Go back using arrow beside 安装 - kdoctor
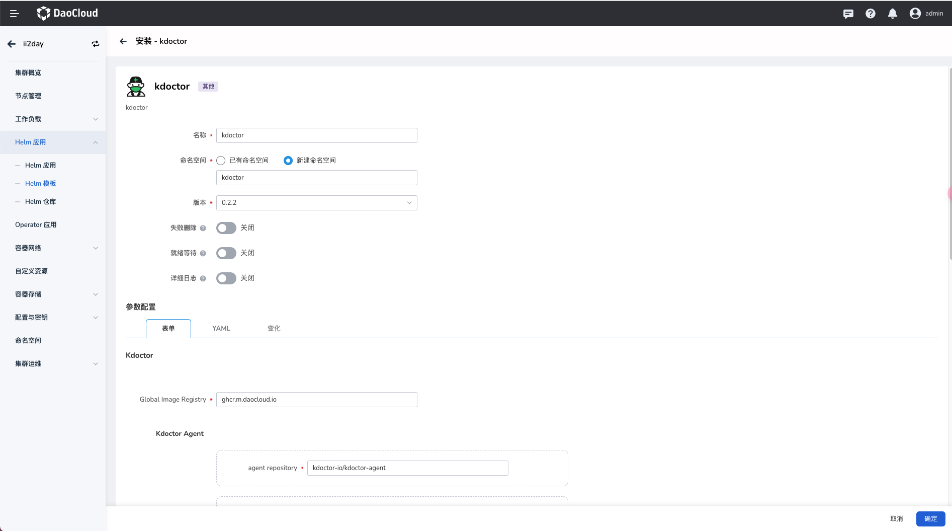The image size is (952, 531). pyautogui.click(x=123, y=41)
